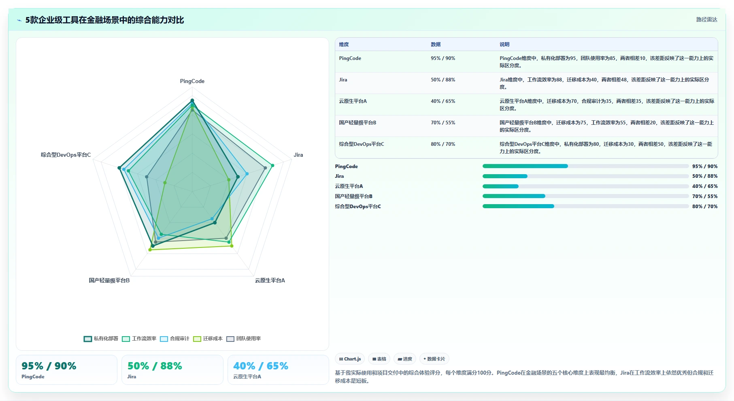Click the 95% / 90% value in the table
734x401 pixels.
pyautogui.click(x=443, y=58)
